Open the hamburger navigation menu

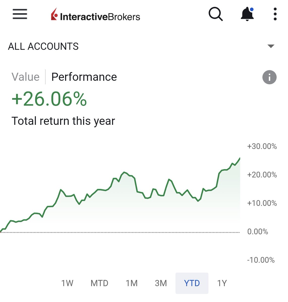click(x=20, y=14)
